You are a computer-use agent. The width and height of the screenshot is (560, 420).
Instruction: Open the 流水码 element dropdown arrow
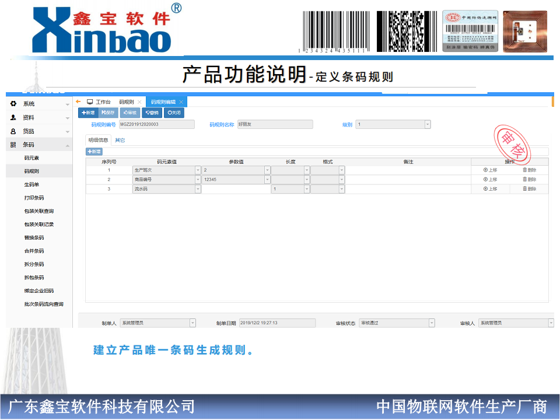pos(198,188)
